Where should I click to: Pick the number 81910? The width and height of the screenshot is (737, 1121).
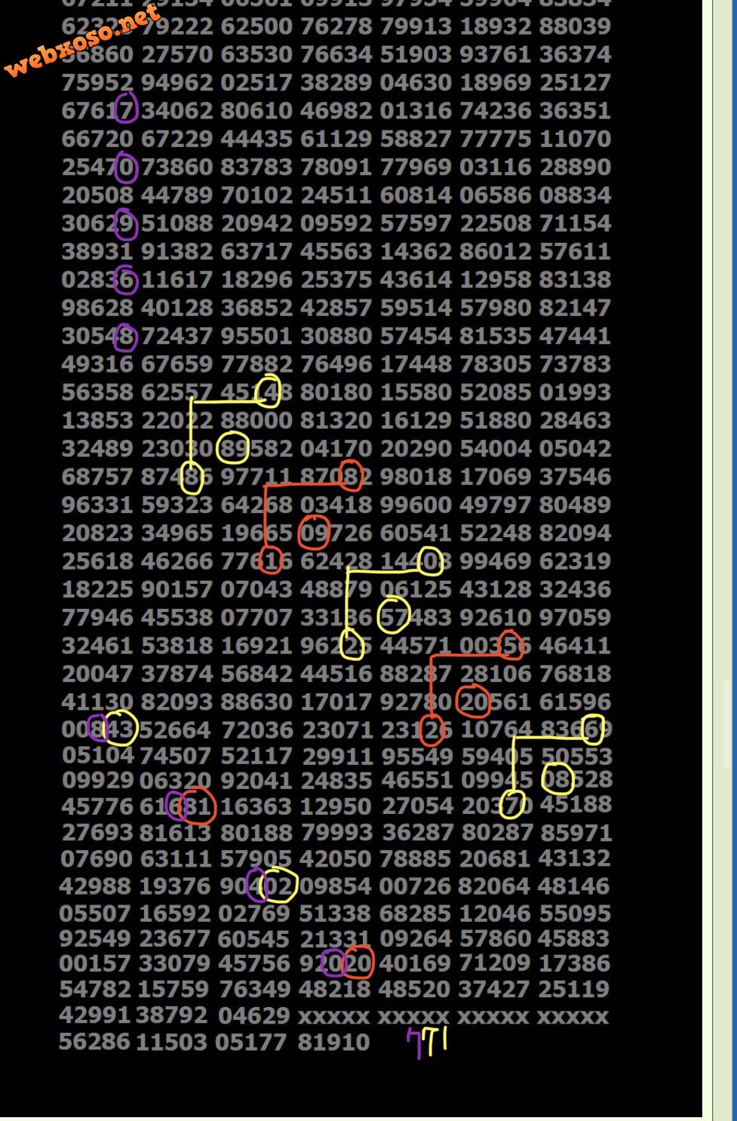pyautogui.click(x=334, y=1043)
